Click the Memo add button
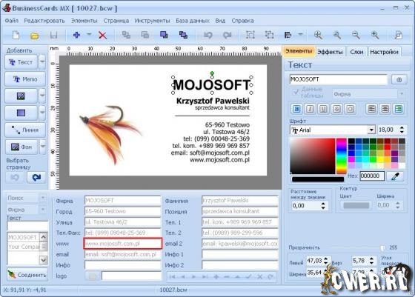Screen dimensions: 415x297 25,79
